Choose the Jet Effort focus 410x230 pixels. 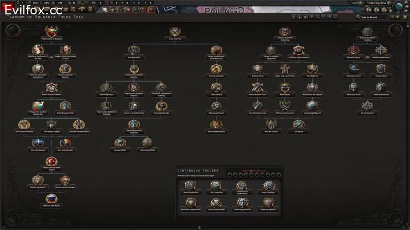298,124
